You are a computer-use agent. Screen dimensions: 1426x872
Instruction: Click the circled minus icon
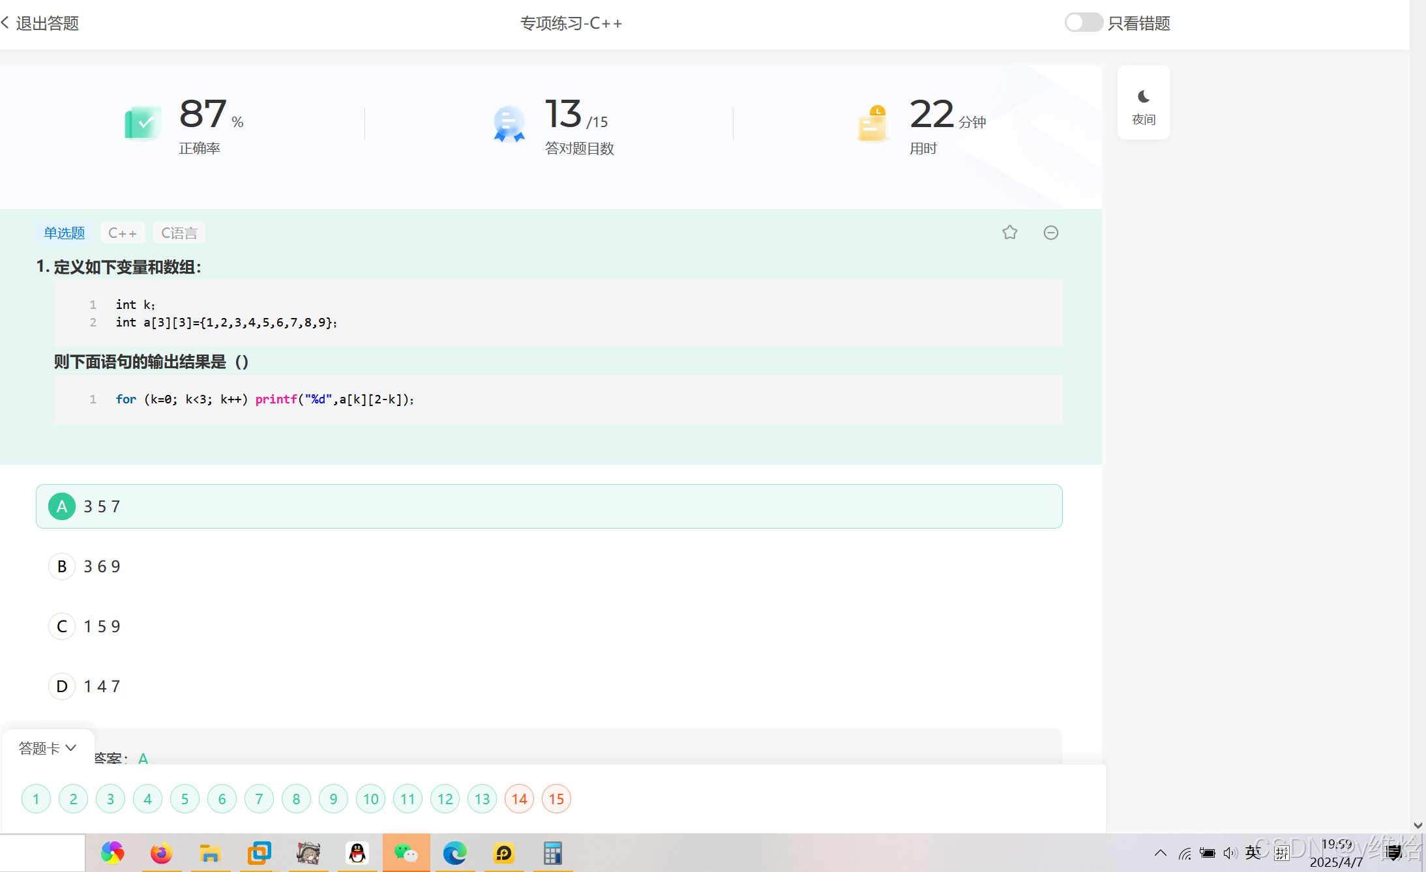tap(1050, 233)
